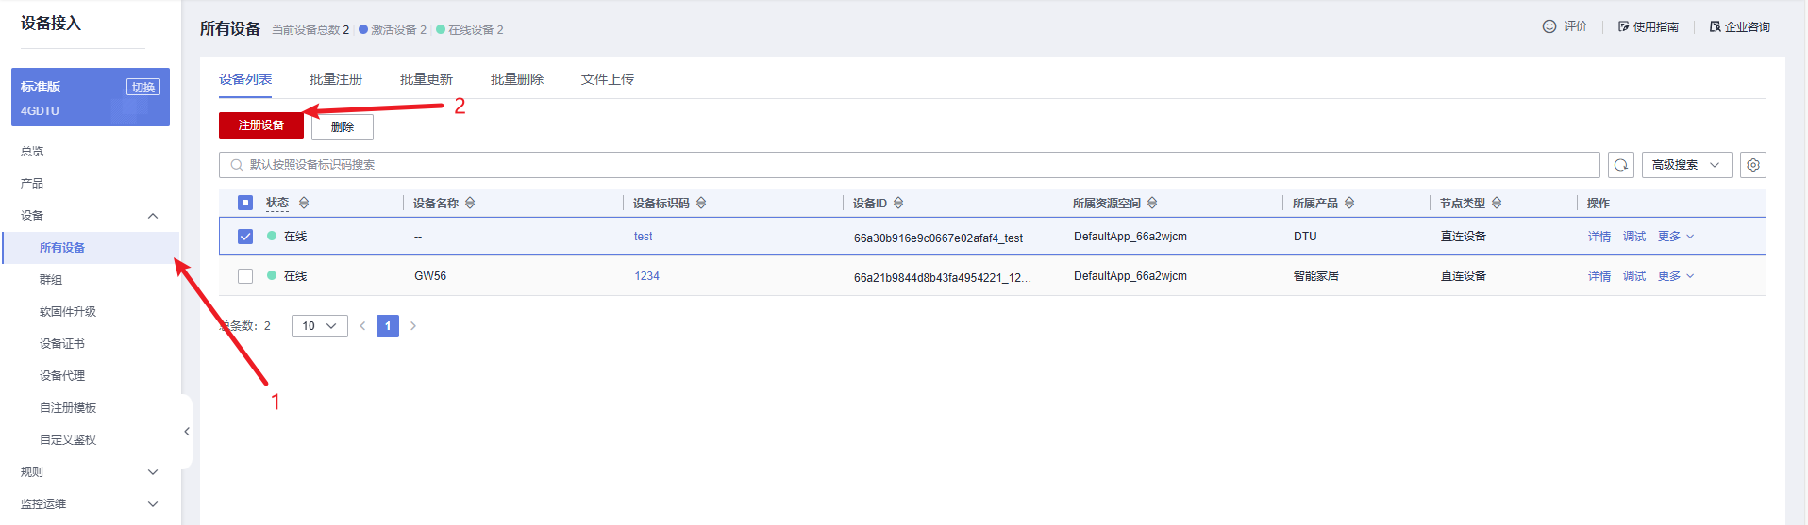
Task: Sort the 设备ID column
Action: pyautogui.click(x=898, y=204)
